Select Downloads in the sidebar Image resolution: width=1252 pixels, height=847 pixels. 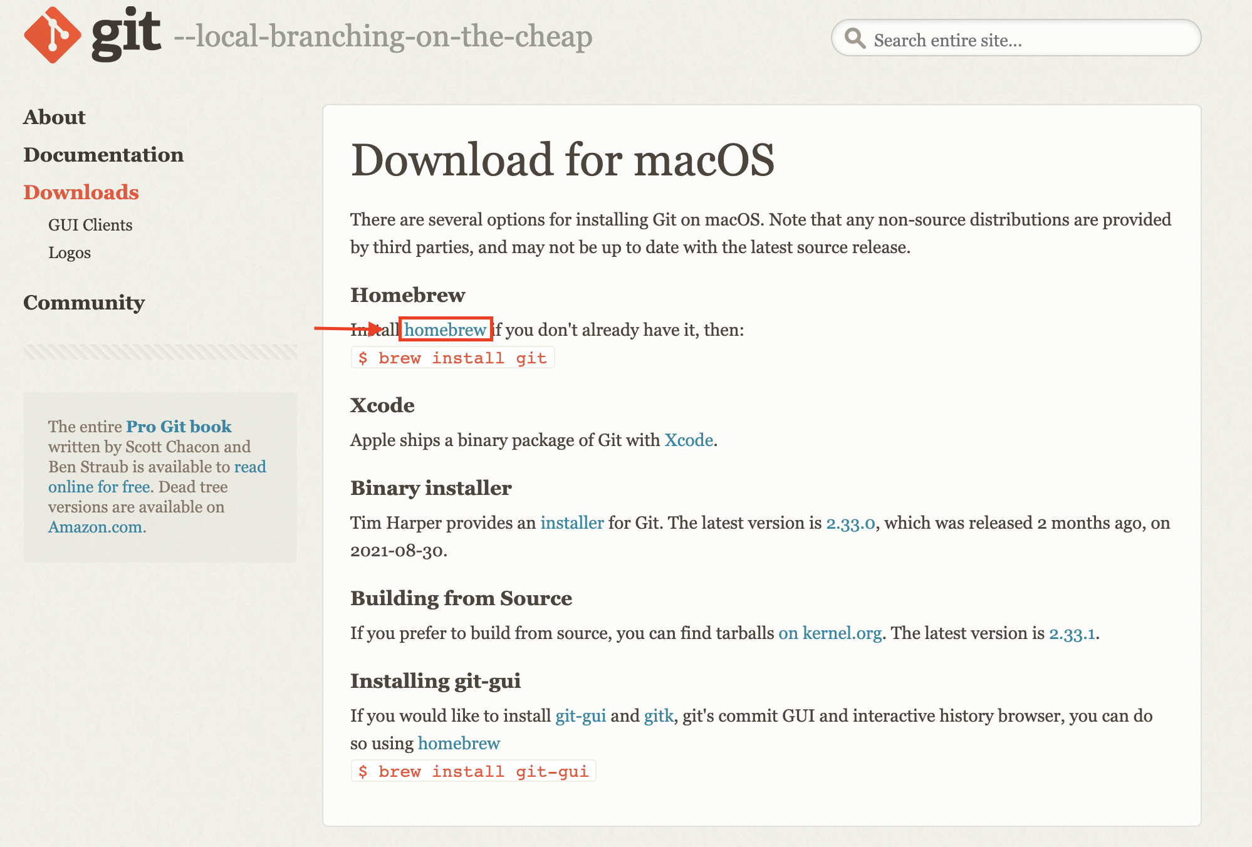click(x=81, y=192)
